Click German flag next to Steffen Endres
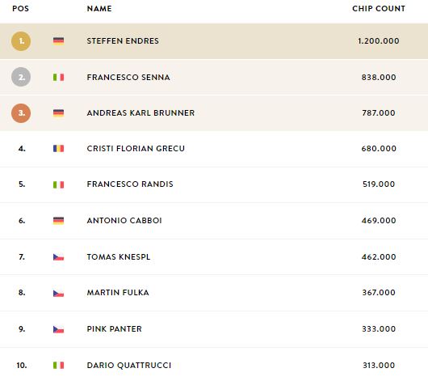This screenshot has width=428, height=381. pos(58,41)
